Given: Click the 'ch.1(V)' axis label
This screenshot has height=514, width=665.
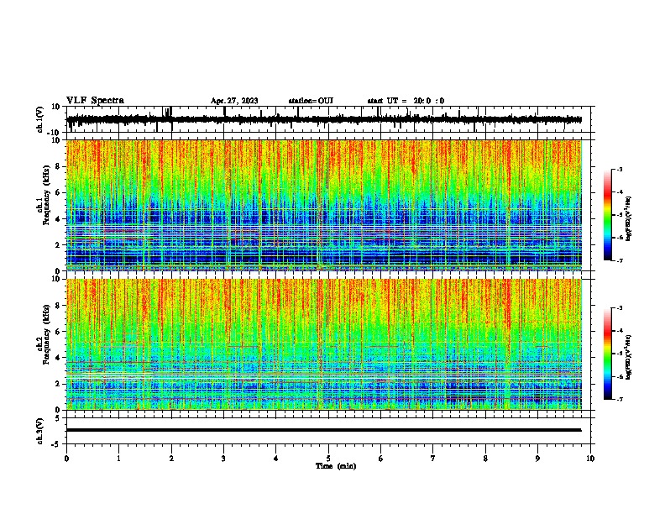Looking at the screenshot, I should [x=40, y=119].
